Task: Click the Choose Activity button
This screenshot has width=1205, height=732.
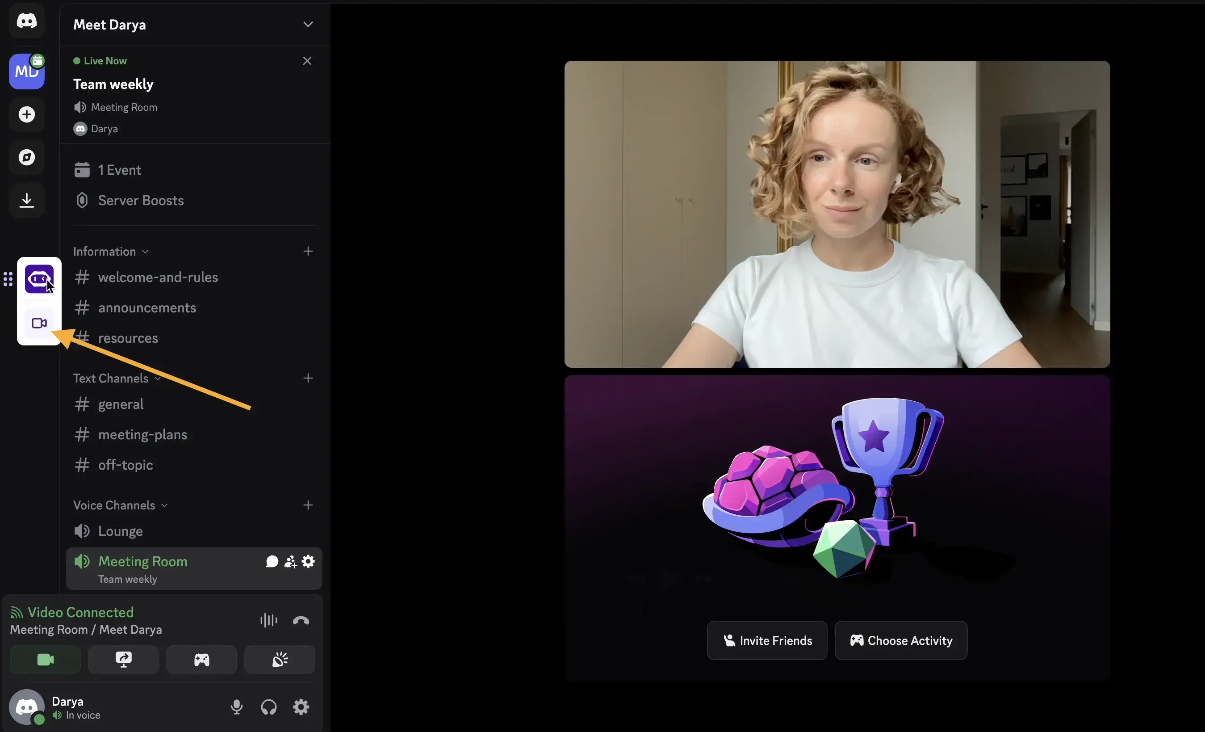Action: click(x=901, y=640)
